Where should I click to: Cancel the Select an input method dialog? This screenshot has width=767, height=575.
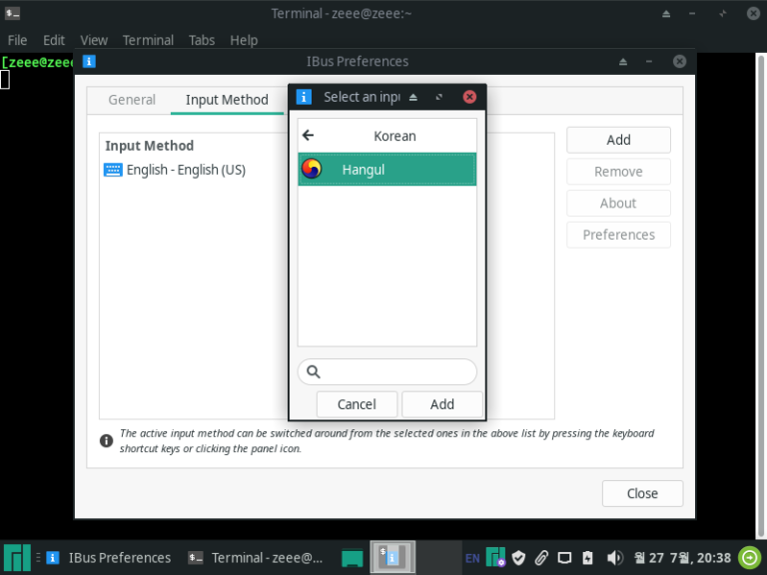pos(357,404)
